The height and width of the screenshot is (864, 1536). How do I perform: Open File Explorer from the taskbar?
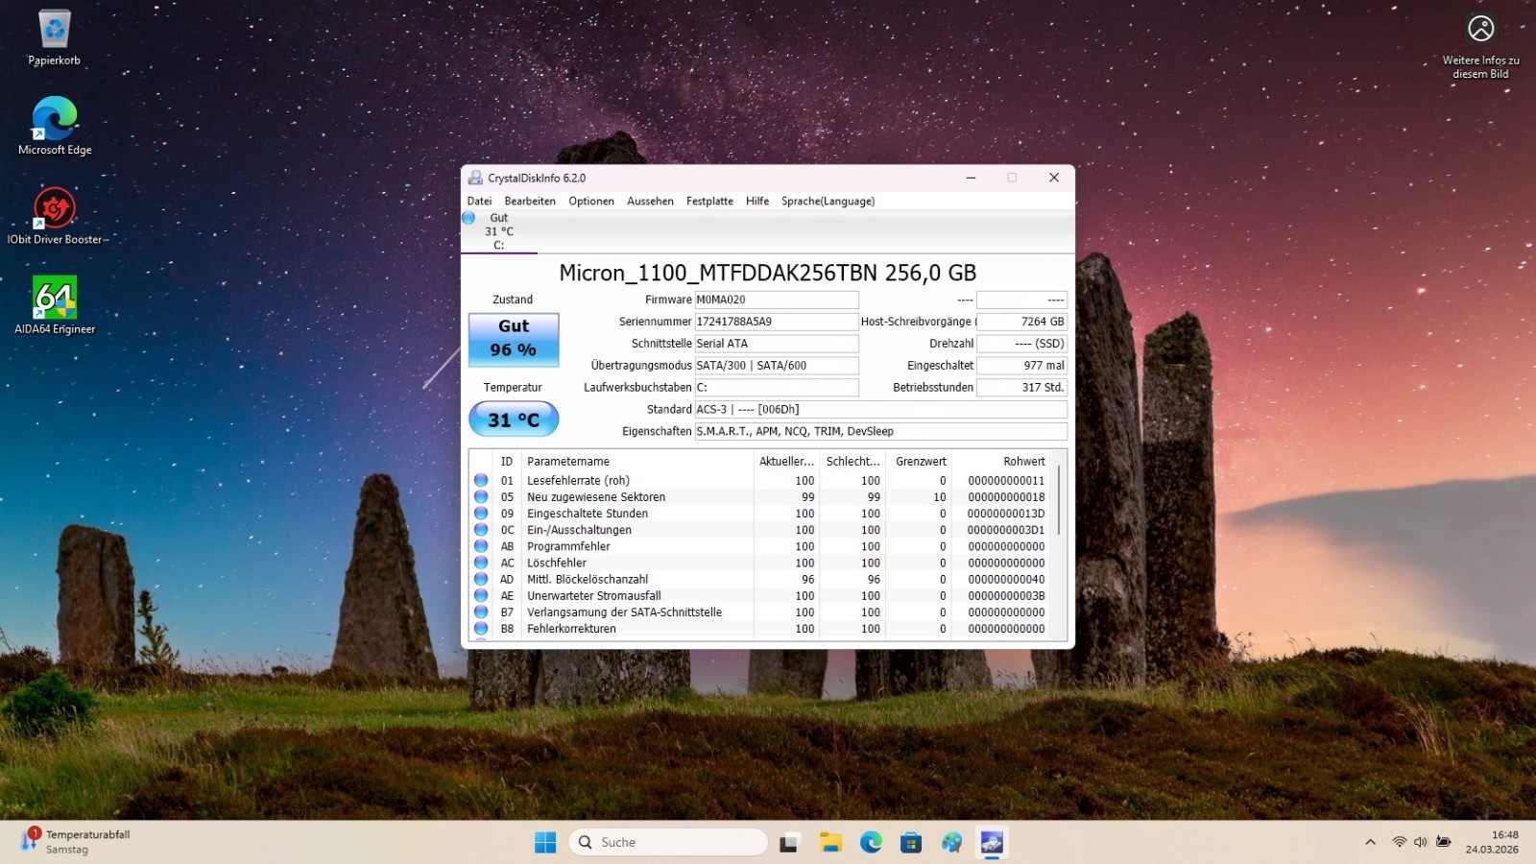[x=830, y=842]
